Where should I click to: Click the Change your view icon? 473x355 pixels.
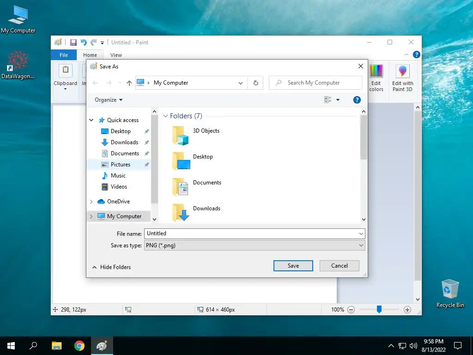[327, 100]
